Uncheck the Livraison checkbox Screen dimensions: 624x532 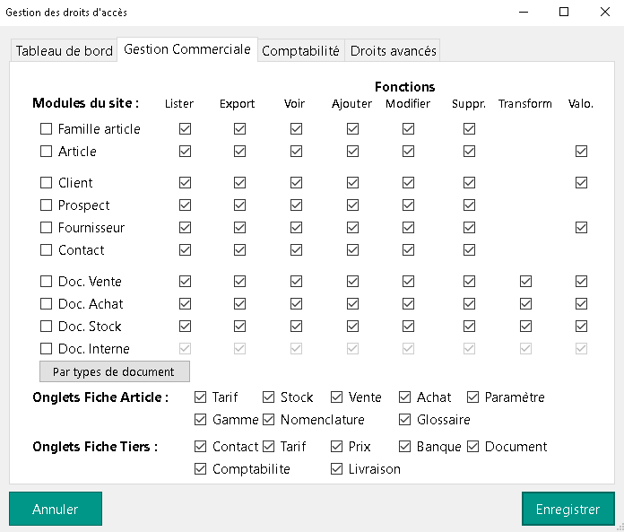pyautogui.click(x=337, y=469)
